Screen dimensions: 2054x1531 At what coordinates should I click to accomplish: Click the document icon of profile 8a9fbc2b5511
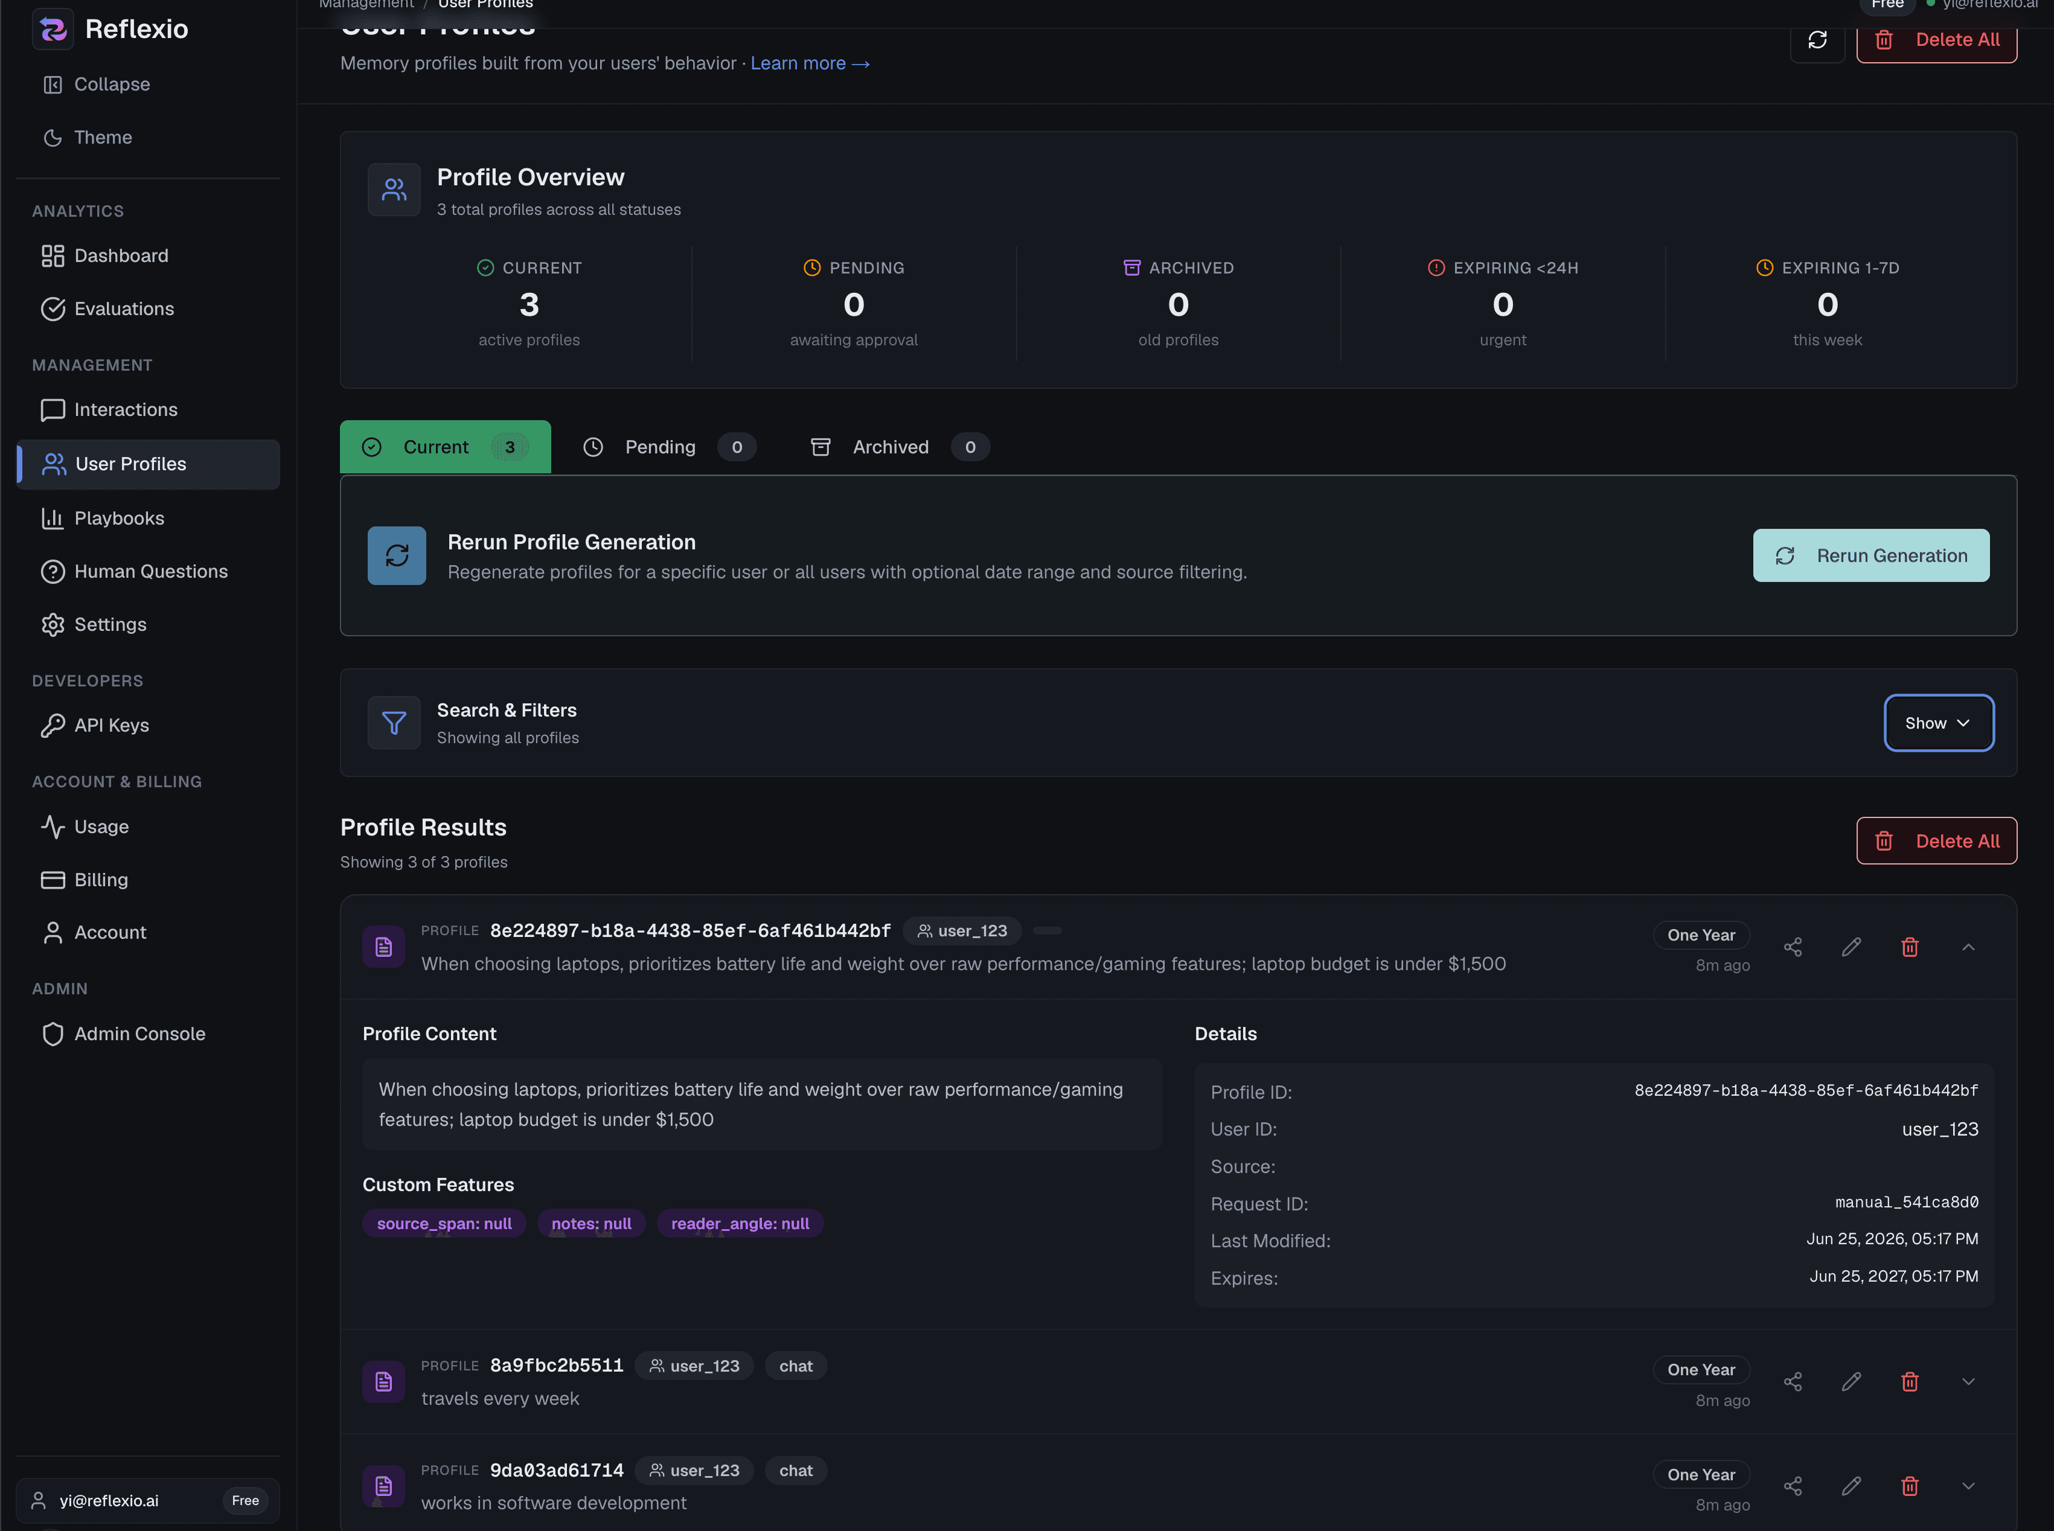click(384, 1381)
